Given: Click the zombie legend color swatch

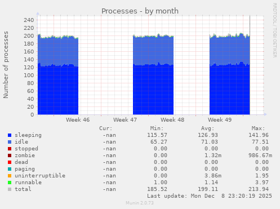Looking at the screenshot, I should (x=10, y=155).
